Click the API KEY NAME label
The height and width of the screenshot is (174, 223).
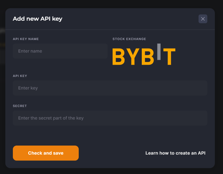26,39
